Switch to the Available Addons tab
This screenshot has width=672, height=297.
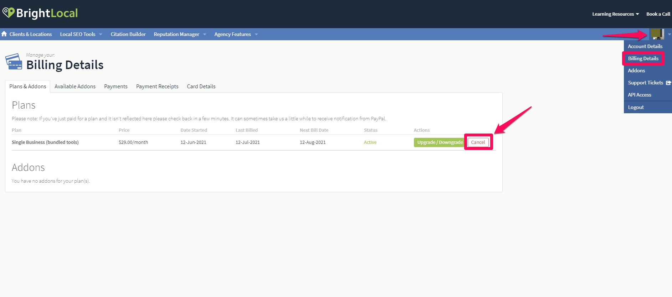tap(75, 87)
